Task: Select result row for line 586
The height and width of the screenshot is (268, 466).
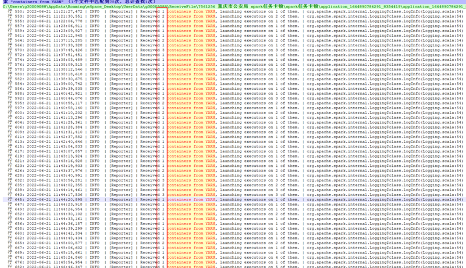Action: pyautogui.click(x=234, y=88)
